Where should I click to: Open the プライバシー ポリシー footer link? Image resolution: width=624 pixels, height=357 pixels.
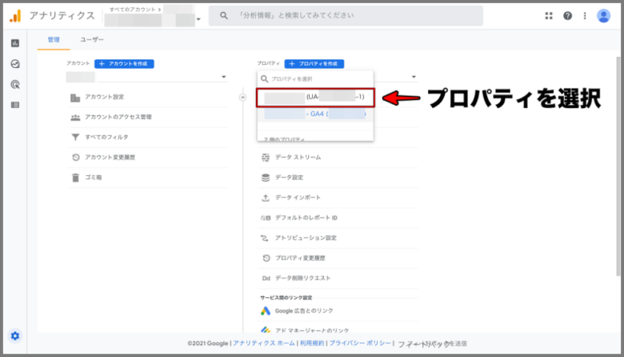(x=360, y=343)
